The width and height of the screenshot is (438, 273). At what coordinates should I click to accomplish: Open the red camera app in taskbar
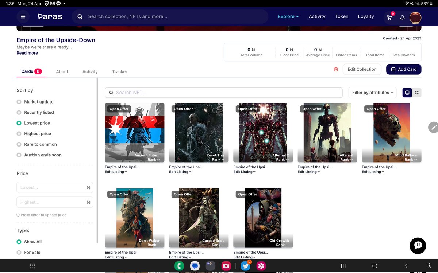(x=226, y=266)
